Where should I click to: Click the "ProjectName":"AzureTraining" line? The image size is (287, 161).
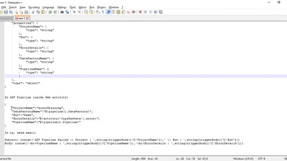tap(38, 108)
